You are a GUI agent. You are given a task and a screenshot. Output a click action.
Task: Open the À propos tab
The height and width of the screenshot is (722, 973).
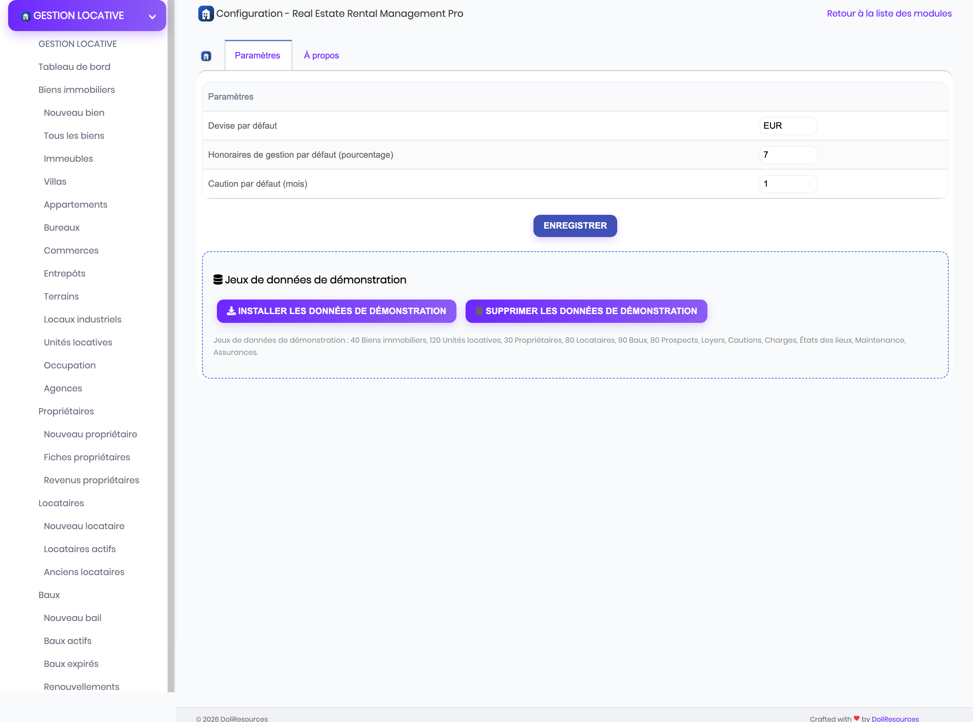pos(321,55)
